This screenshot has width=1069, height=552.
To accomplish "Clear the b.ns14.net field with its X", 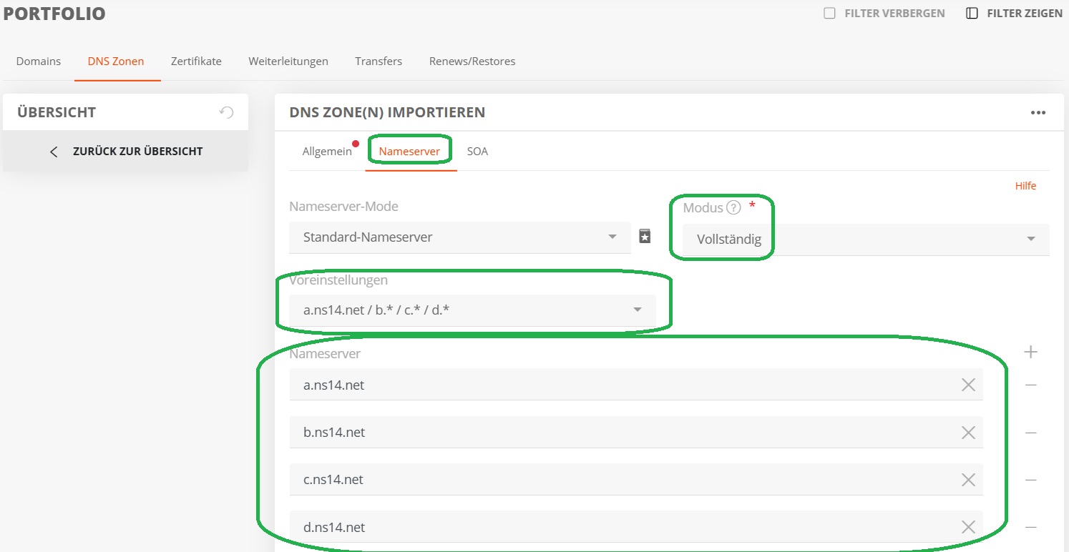I will 968,433.
